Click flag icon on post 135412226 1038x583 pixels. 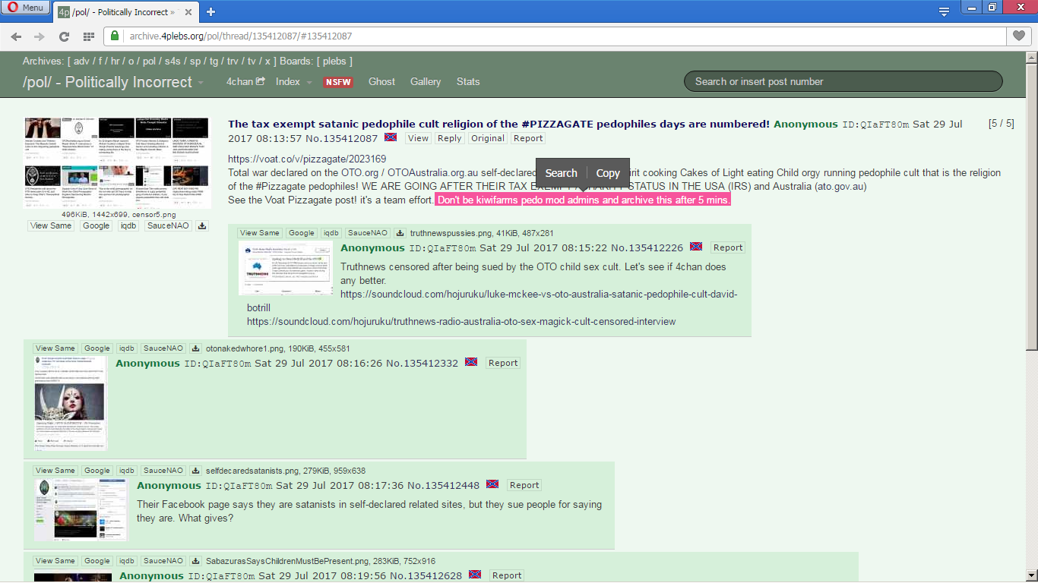[x=696, y=247]
